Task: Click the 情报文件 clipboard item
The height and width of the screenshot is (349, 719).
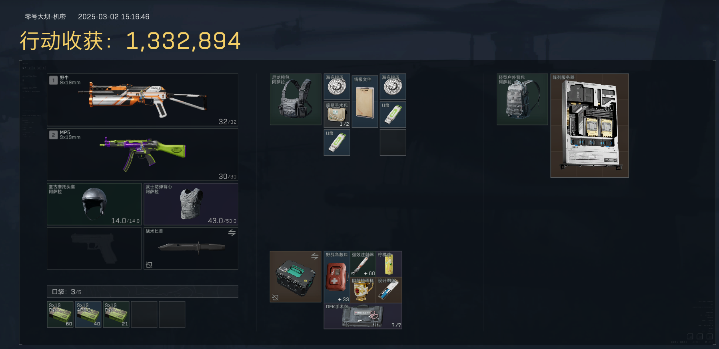Action: tap(365, 101)
